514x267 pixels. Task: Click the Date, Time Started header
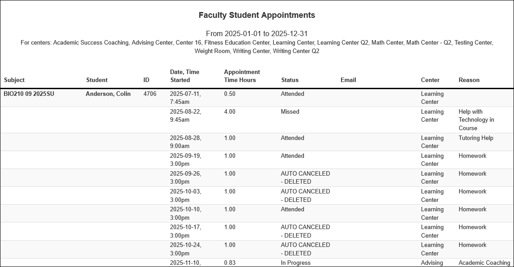click(x=185, y=76)
